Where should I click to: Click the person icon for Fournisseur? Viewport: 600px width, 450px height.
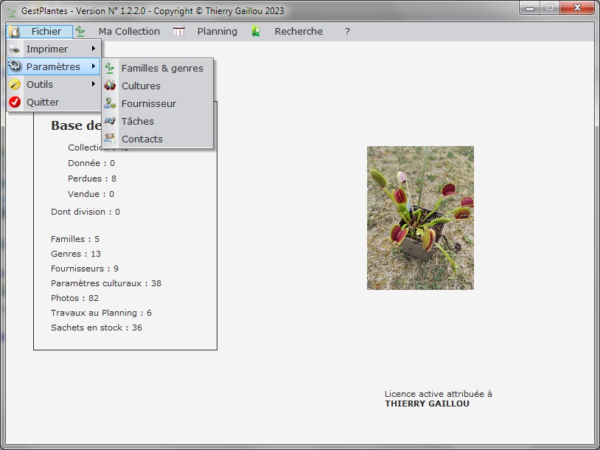(x=110, y=103)
